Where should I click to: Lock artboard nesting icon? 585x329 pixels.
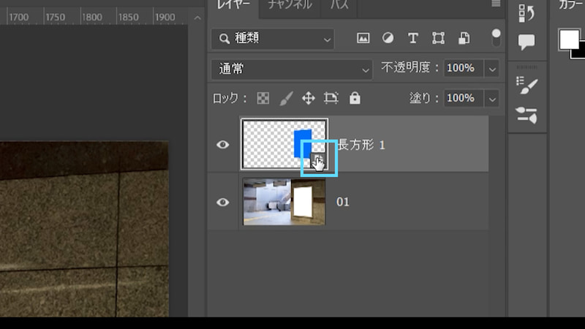[331, 98]
